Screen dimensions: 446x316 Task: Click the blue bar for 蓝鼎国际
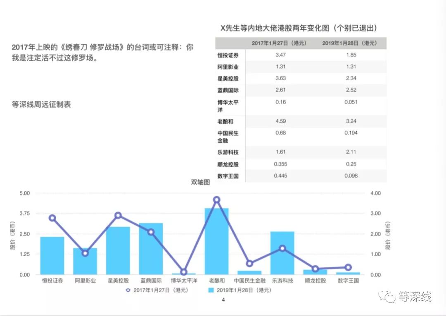[151, 249]
